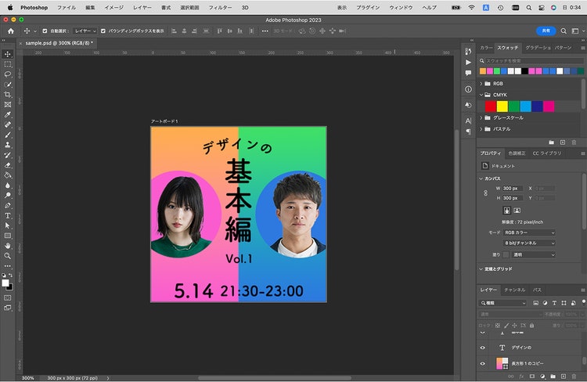Image resolution: width=587 pixels, height=382 pixels.
Task: Click the three-dots more options button
Action: [265, 31]
